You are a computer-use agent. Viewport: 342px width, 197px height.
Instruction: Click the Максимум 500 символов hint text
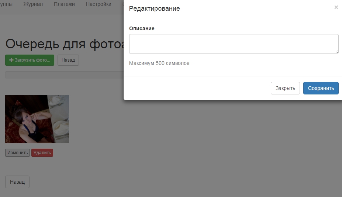[x=159, y=63]
